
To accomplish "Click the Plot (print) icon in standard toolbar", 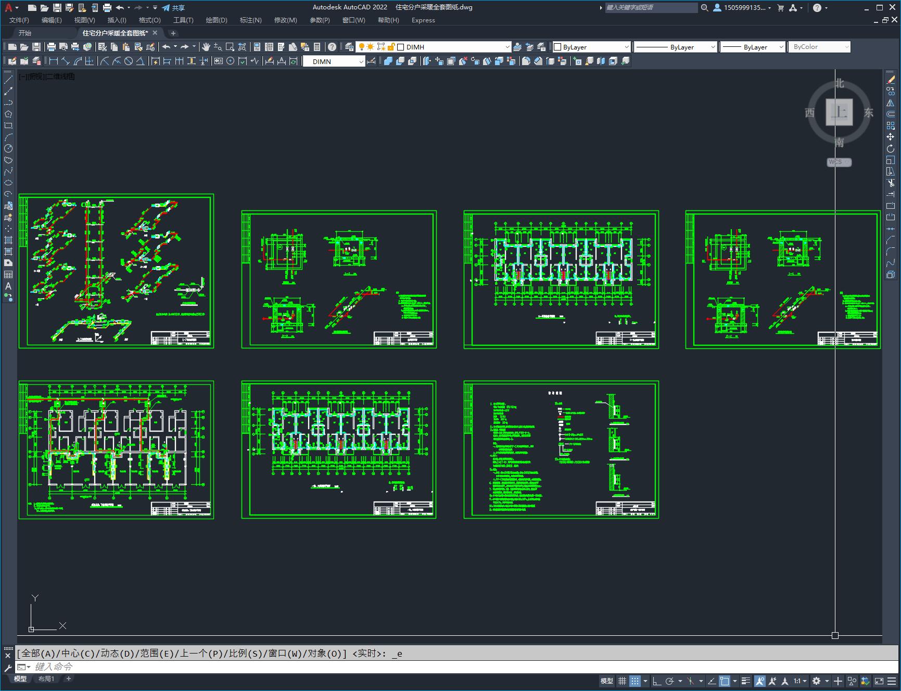I will [x=52, y=47].
